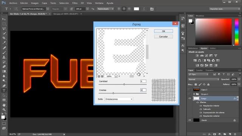Create a new group with folder icon
The width and height of the screenshot is (242, 136).
click(225, 134)
